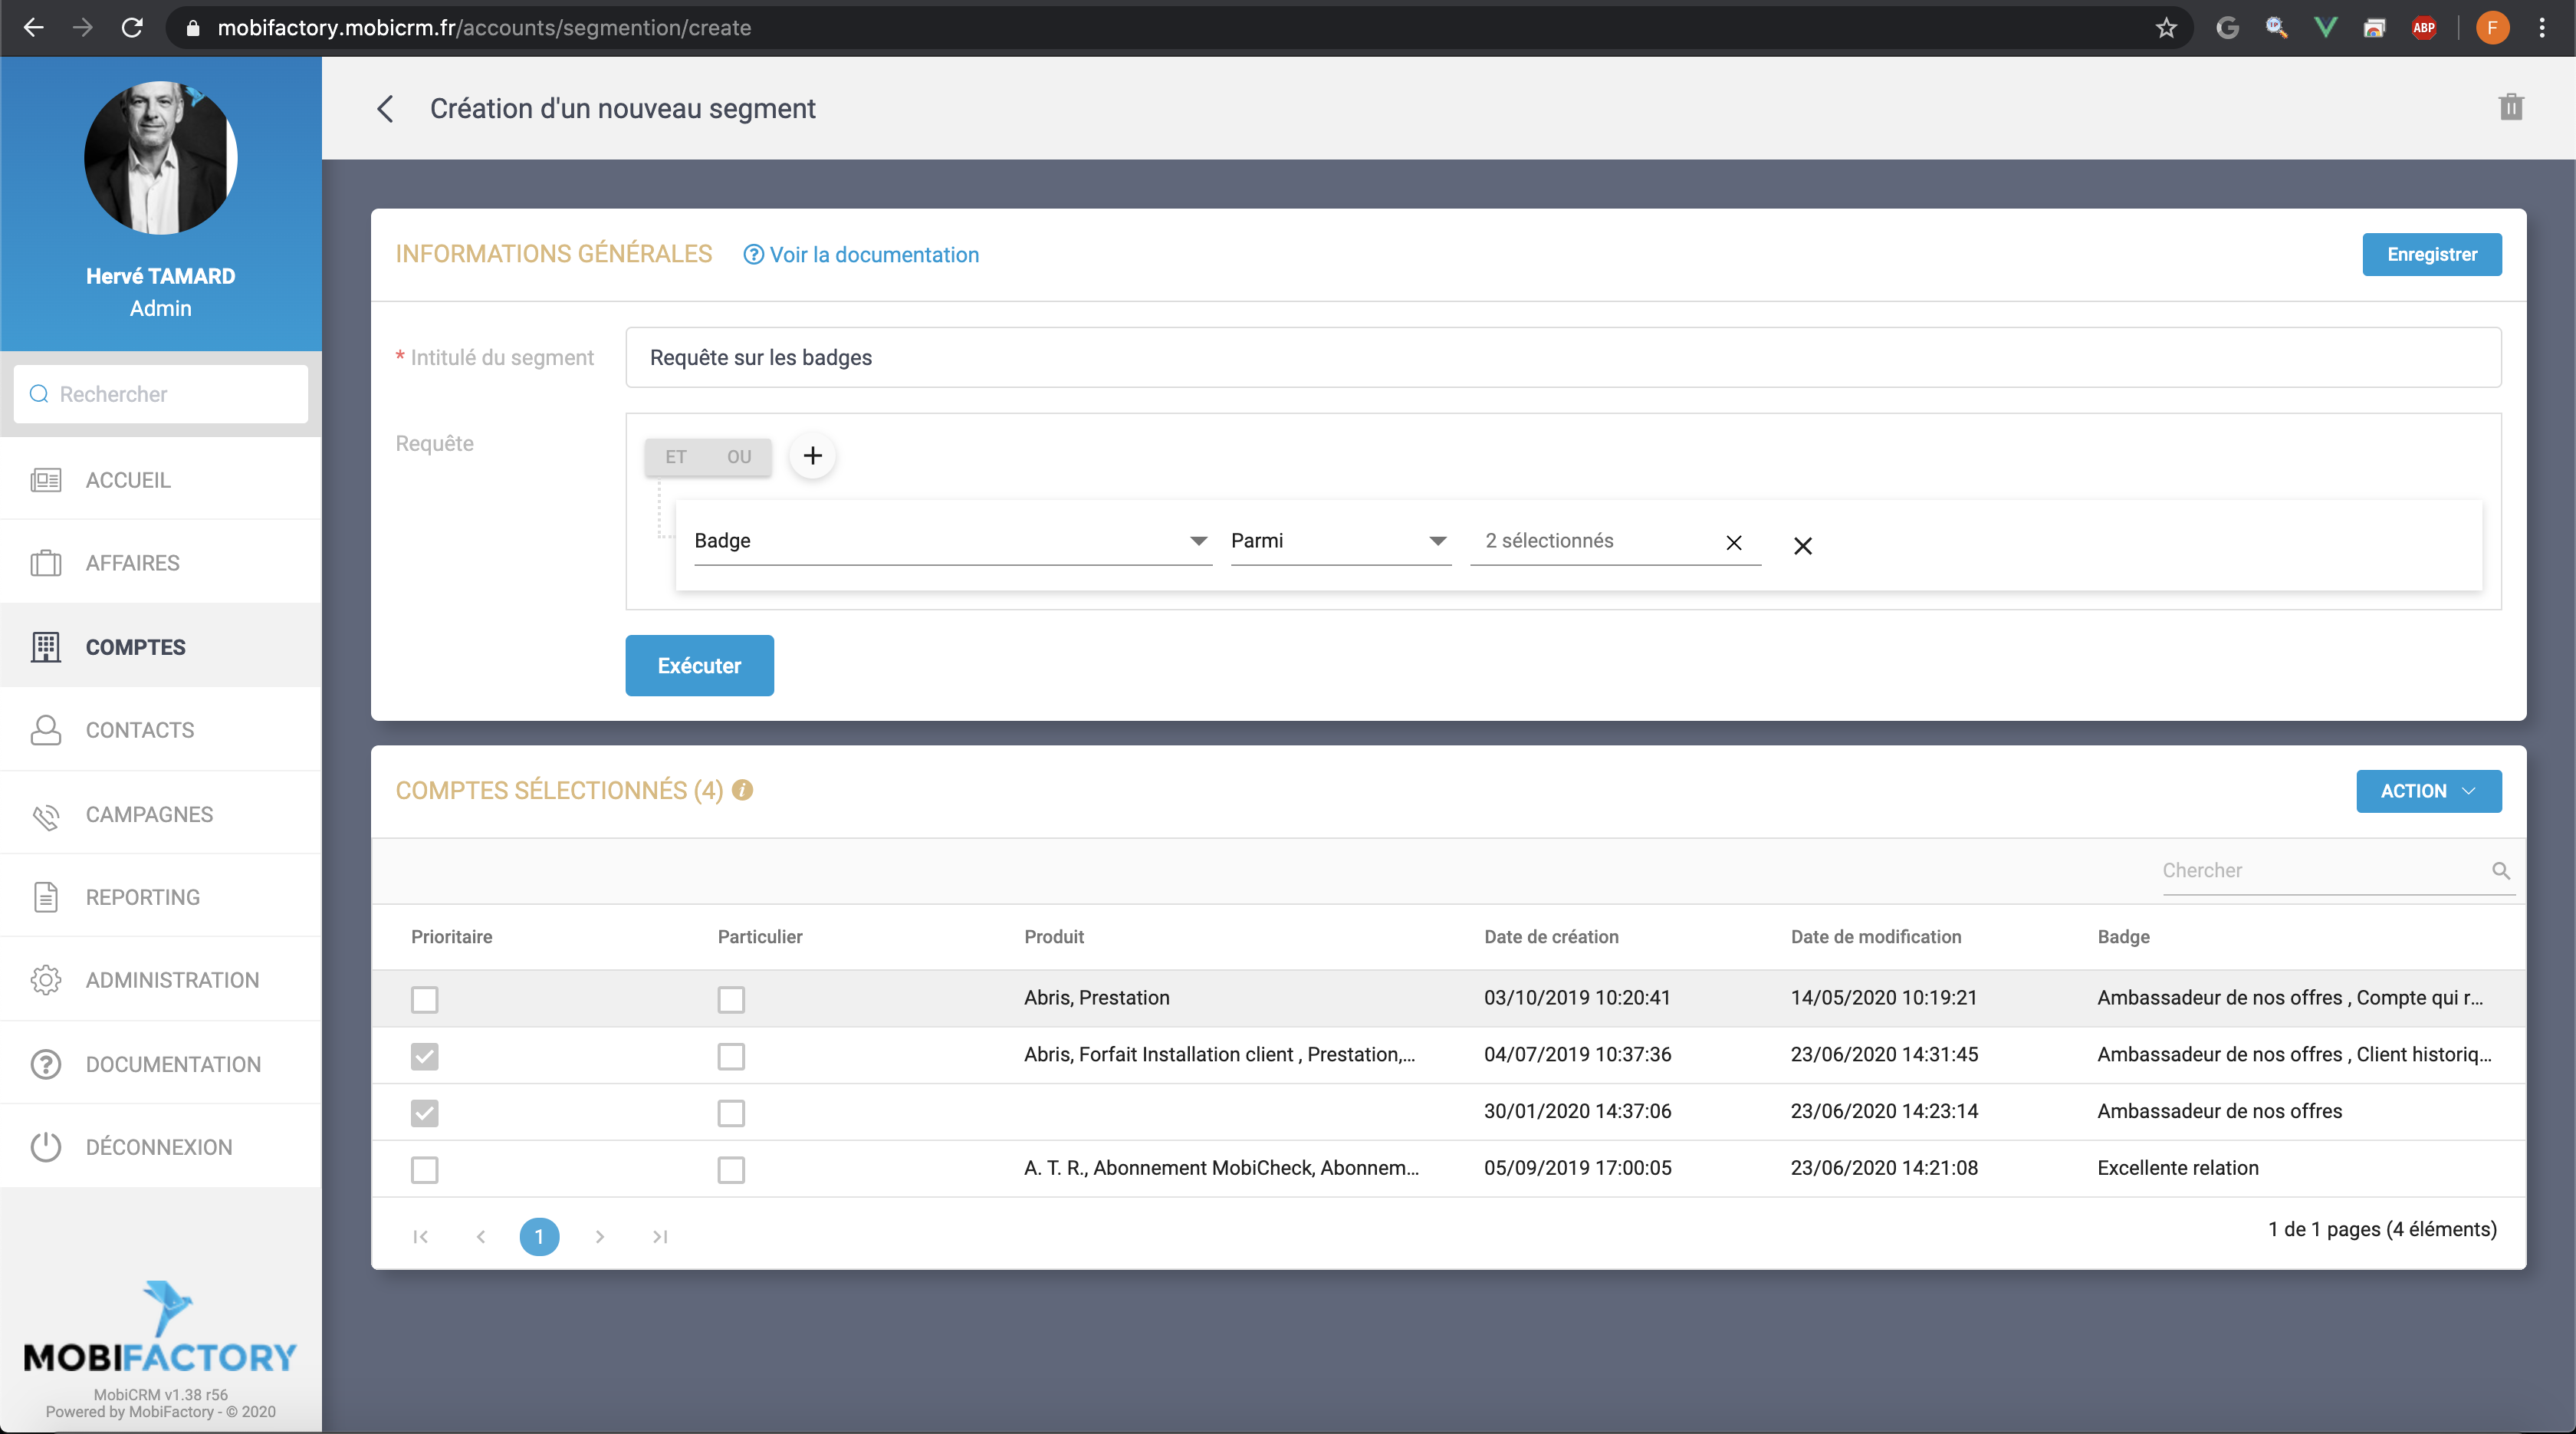Open CONTACTS in the sidebar menu
The image size is (2576, 1434).
coord(140,730)
